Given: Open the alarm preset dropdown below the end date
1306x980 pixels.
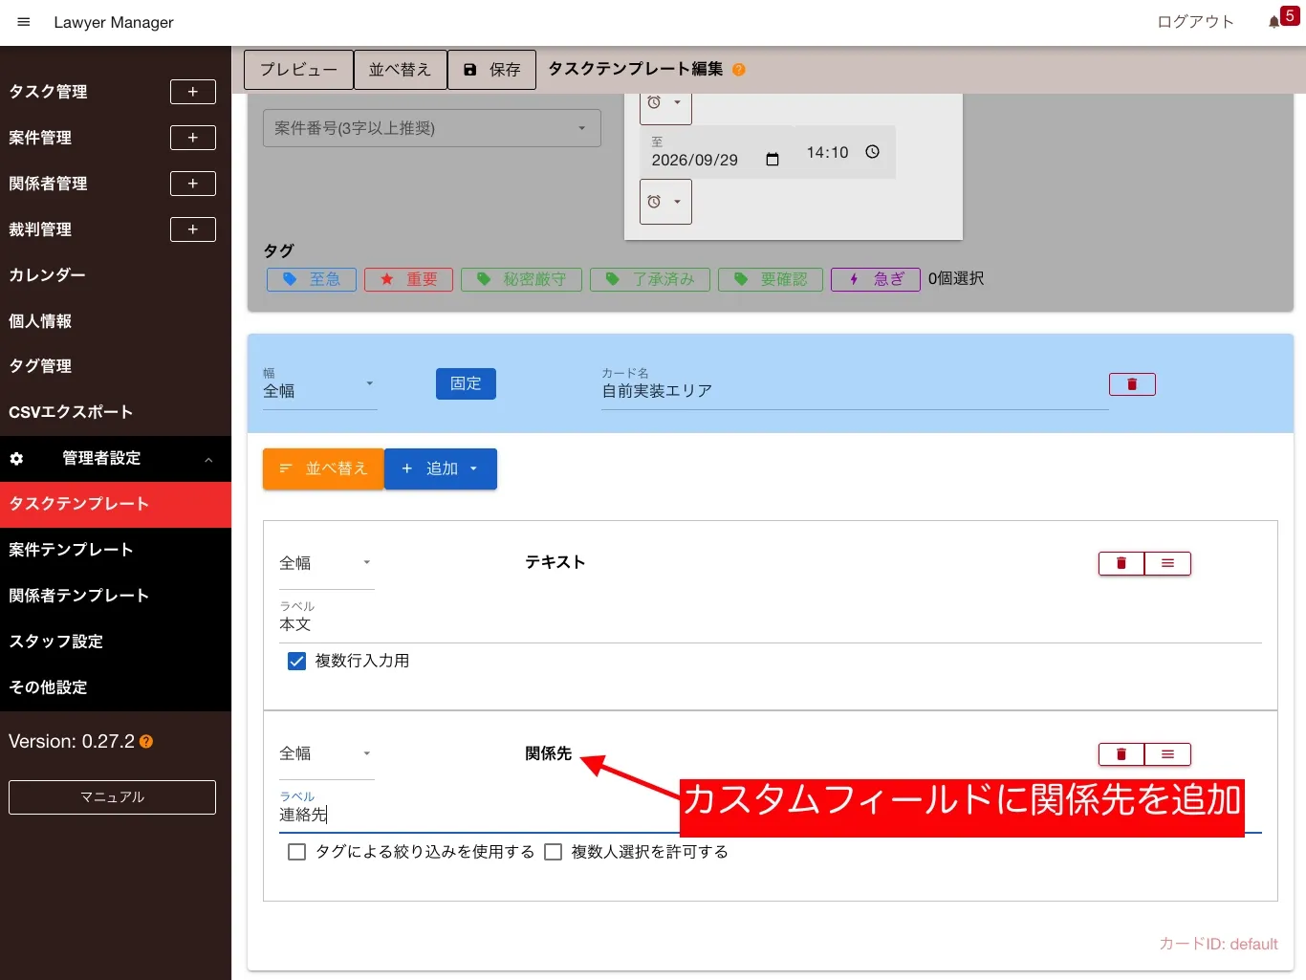Looking at the screenshot, I should [x=665, y=202].
